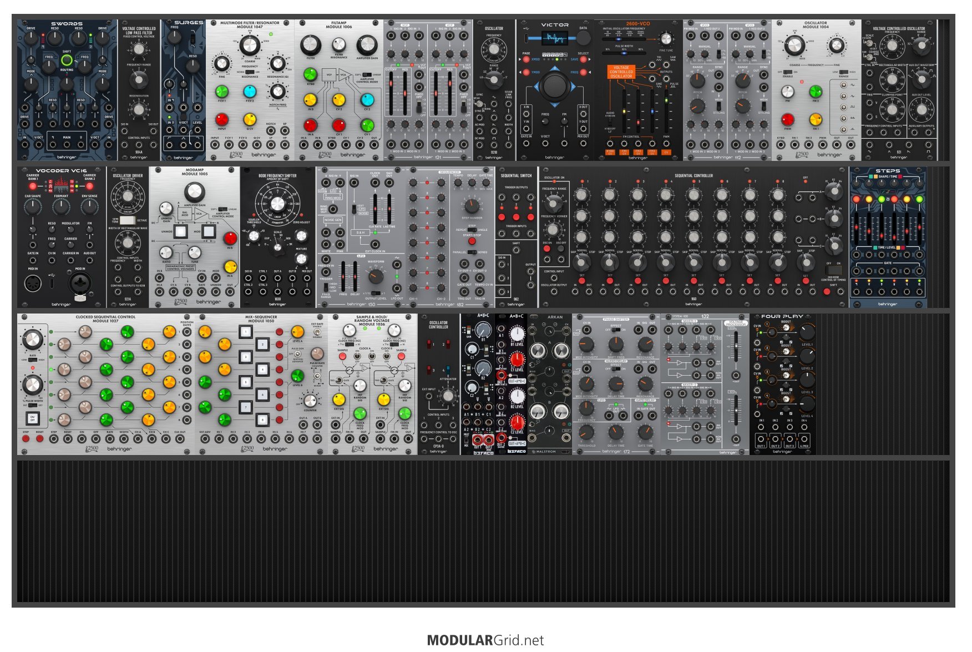Click the Env Sense knob on Vocoder VC16
Screen dimensions: 972x652
coord(89,206)
